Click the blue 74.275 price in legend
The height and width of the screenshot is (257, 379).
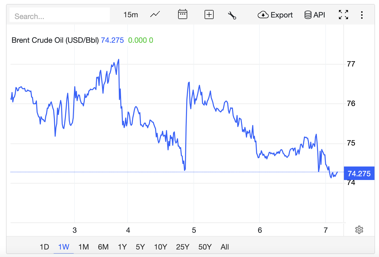(x=112, y=40)
